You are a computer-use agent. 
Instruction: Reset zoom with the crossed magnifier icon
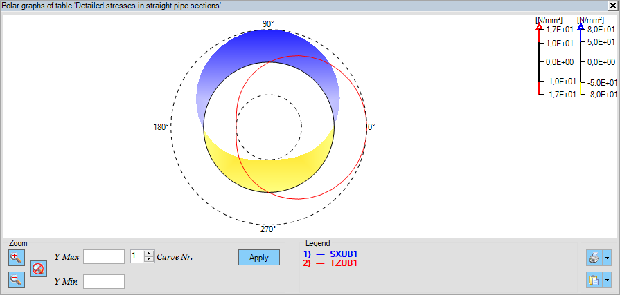pyautogui.click(x=38, y=269)
